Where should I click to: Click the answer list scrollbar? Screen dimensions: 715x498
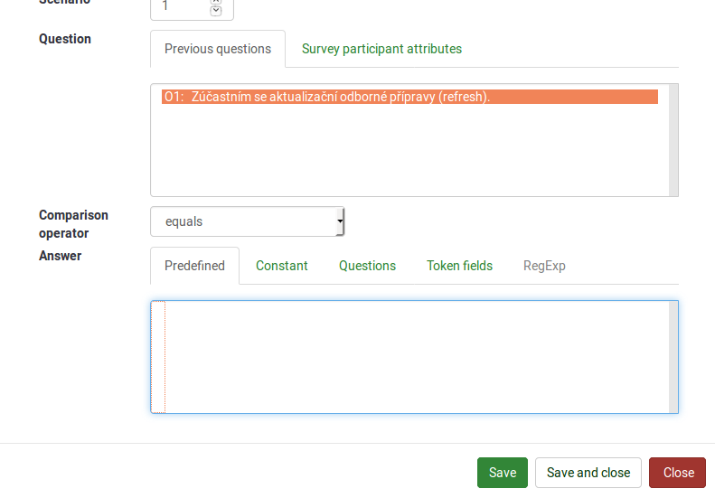673,357
